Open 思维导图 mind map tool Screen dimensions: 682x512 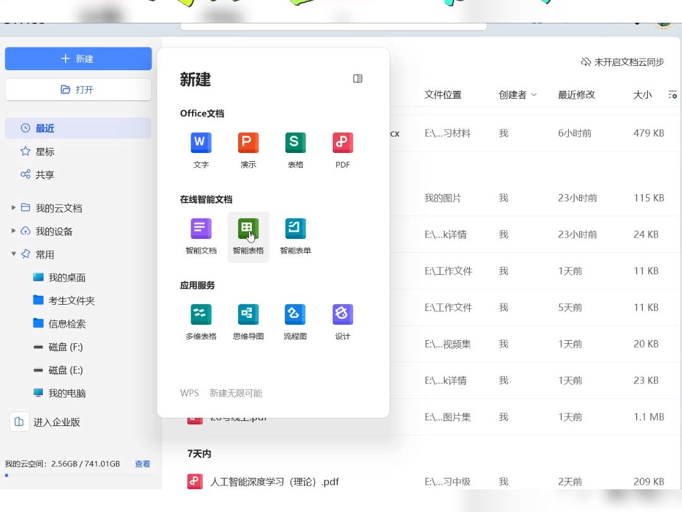pos(248,314)
